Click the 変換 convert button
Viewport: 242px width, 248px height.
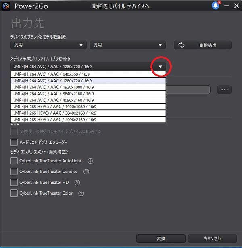[x=161, y=239]
